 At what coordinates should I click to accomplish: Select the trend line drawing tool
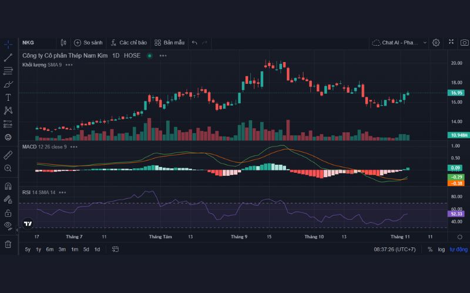(8, 57)
